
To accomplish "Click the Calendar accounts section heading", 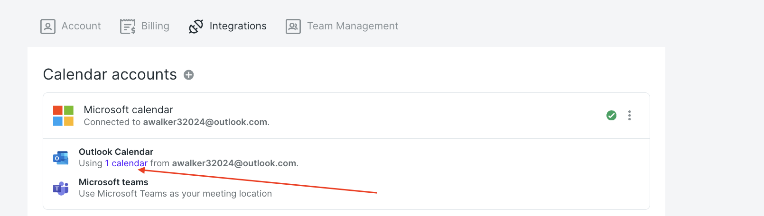I will click(110, 74).
